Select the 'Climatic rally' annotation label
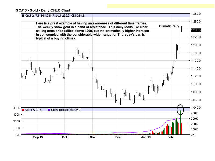Viewport: 215px width, 161px height. [x=169, y=26]
